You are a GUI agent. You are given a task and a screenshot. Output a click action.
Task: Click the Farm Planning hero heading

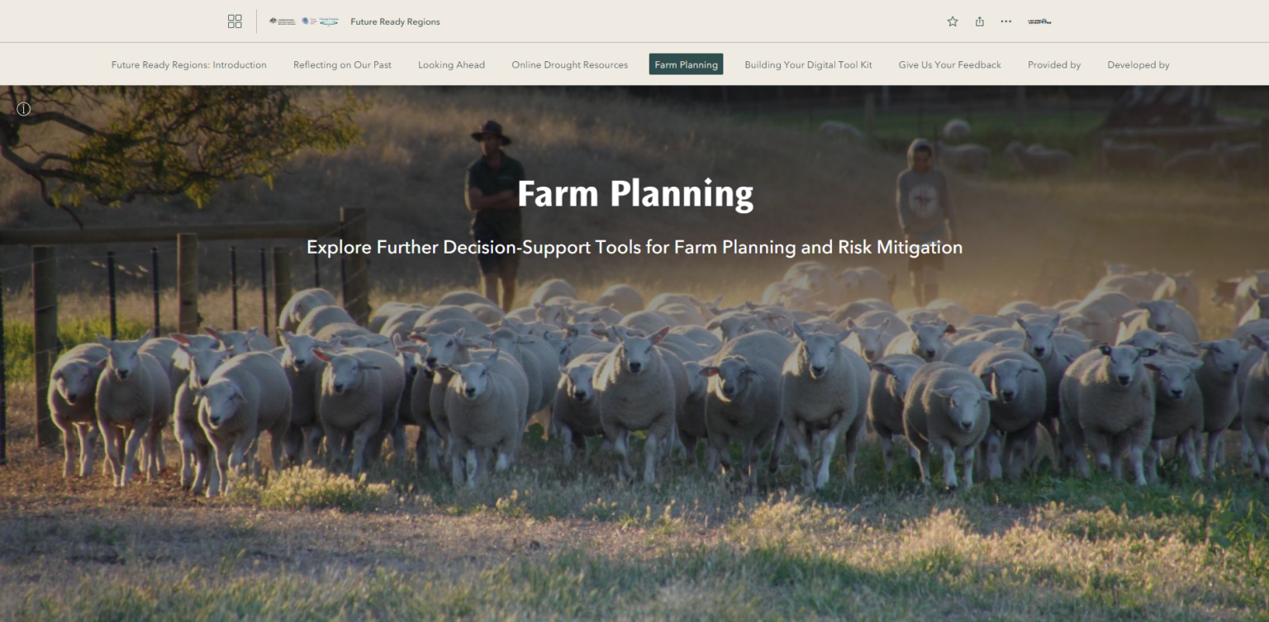pyautogui.click(x=634, y=194)
